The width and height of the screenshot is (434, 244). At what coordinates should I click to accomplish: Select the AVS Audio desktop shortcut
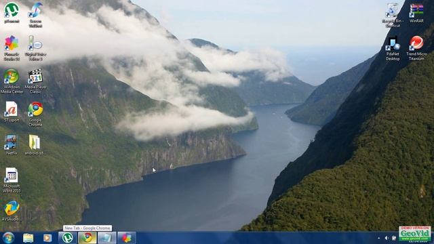coord(12,211)
